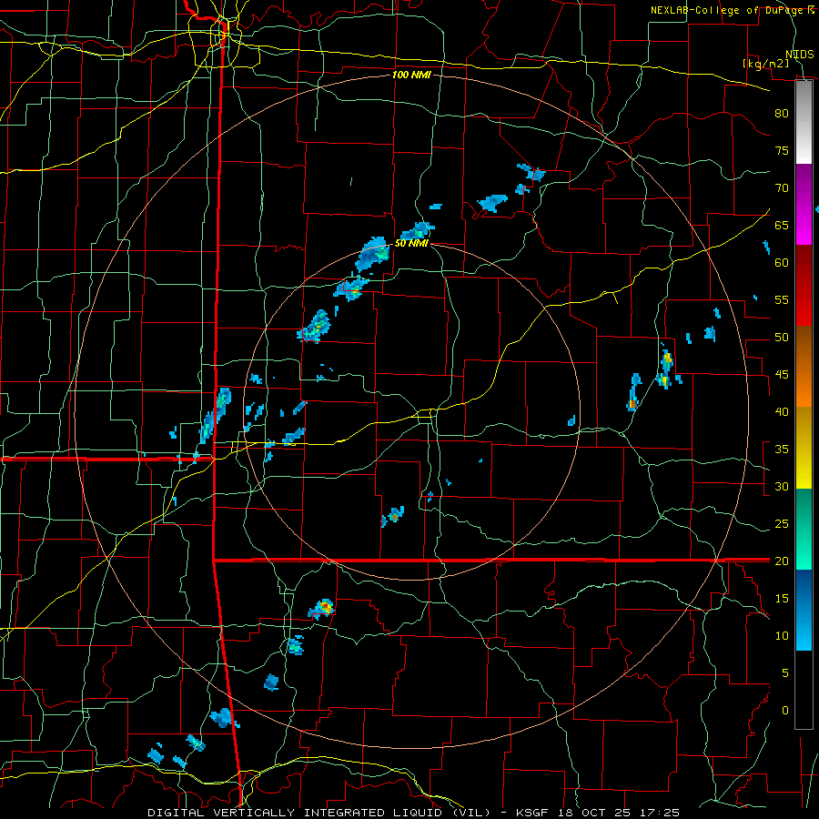Click the 17:25 timestamp
Image resolution: width=819 pixels, height=819 pixels.
tap(662, 813)
